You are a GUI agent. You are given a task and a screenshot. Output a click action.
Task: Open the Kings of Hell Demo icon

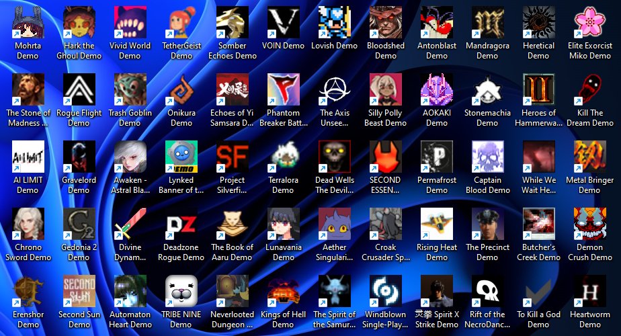pyautogui.click(x=283, y=291)
